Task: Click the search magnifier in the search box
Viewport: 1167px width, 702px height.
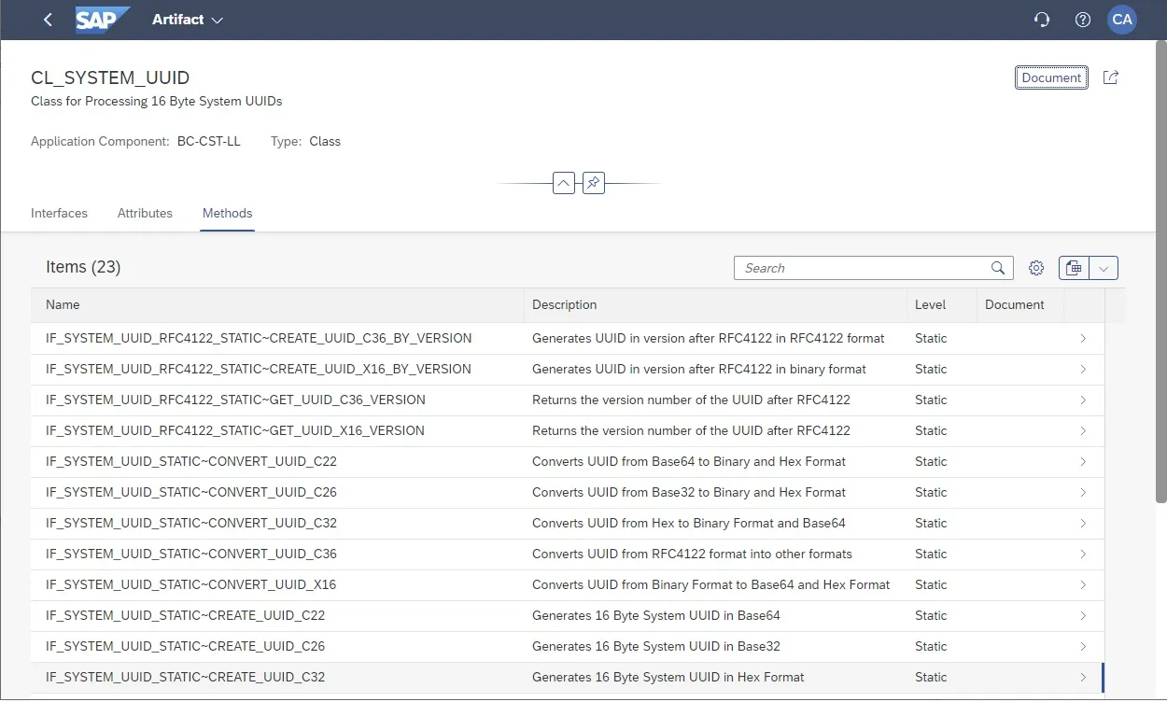Action: pyautogui.click(x=997, y=268)
